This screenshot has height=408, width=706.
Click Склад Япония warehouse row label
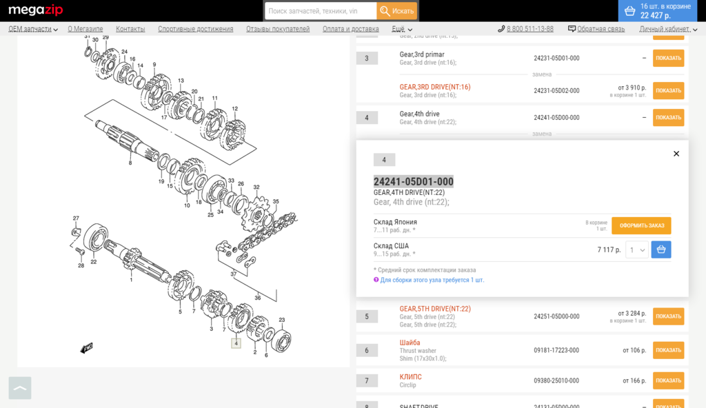tap(395, 222)
